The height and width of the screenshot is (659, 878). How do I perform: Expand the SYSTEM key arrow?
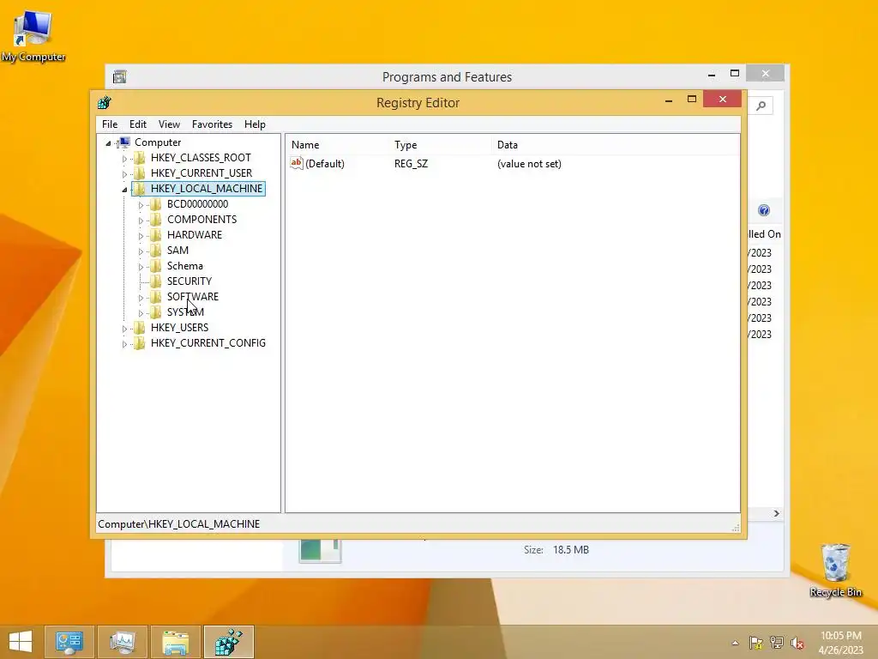[x=141, y=313]
